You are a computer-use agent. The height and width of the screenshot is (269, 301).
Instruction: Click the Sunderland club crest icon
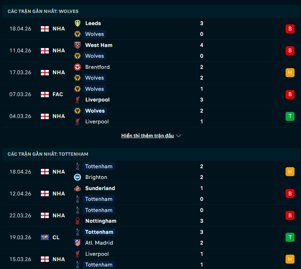point(77,188)
